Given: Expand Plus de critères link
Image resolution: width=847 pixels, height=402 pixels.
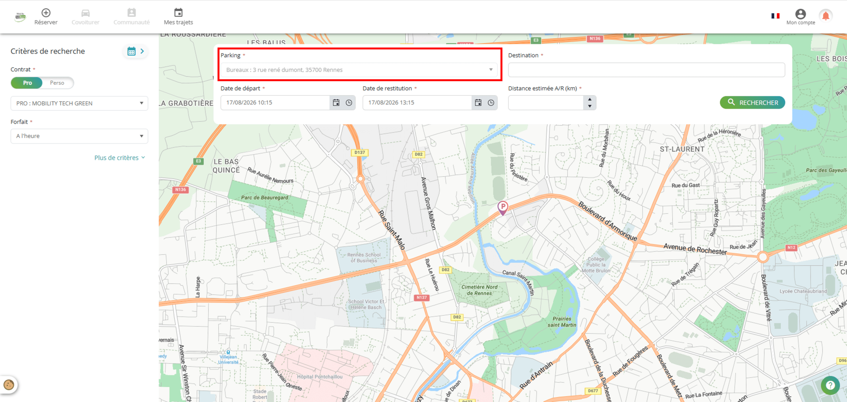Looking at the screenshot, I should click(120, 158).
